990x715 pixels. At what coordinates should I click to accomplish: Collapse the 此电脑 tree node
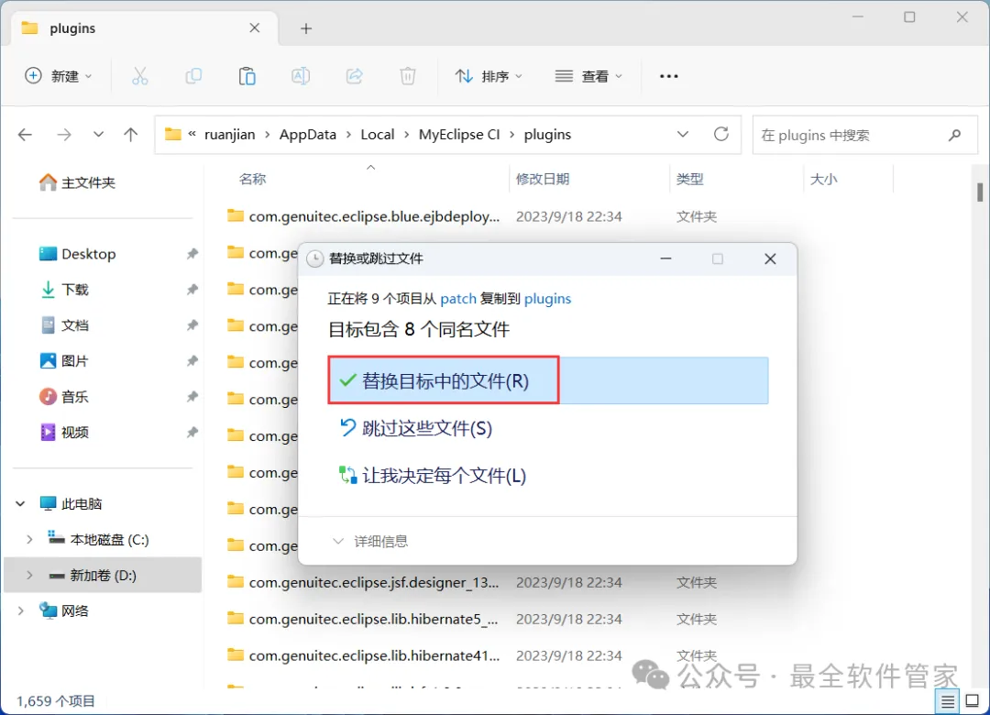[x=20, y=503]
